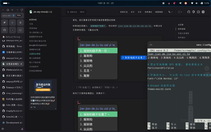The height and width of the screenshot is (132, 211).
Task: Open the oh-my-rime logo home link
Action: point(42,12)
